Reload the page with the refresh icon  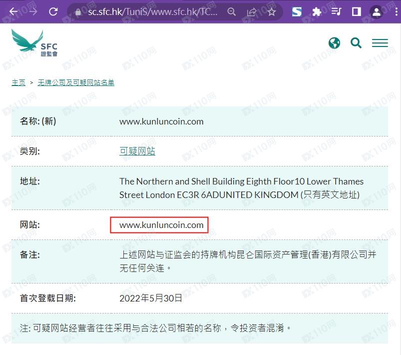pyautogui.click(x=53, y=11)
